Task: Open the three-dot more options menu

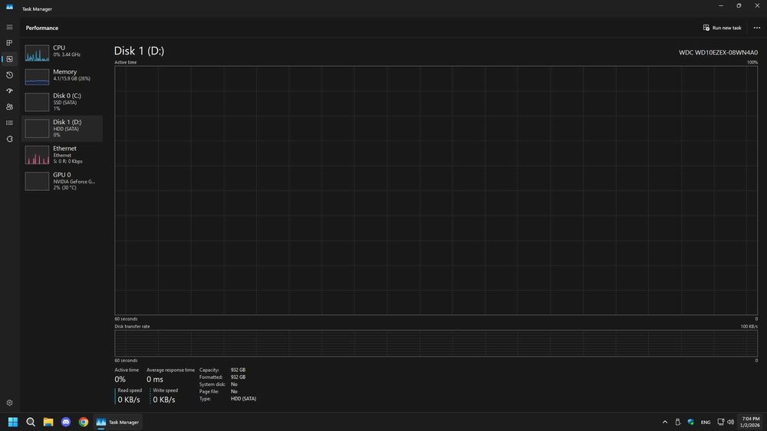Action: coord(757,28)
